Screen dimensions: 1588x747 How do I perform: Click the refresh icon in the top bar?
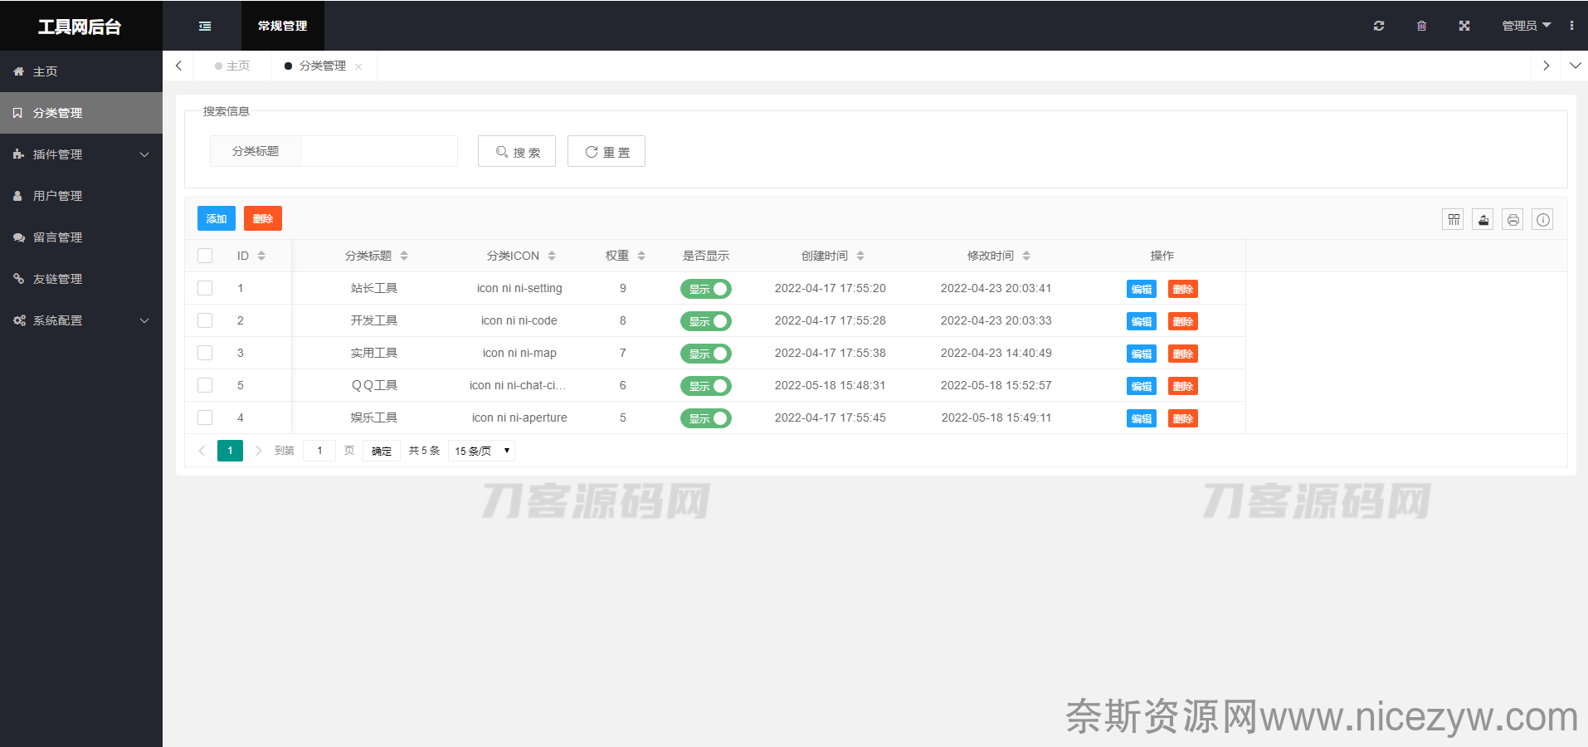point(1379,26)
